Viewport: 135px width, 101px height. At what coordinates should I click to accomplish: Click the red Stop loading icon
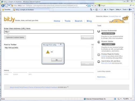[x=95, y=5]
